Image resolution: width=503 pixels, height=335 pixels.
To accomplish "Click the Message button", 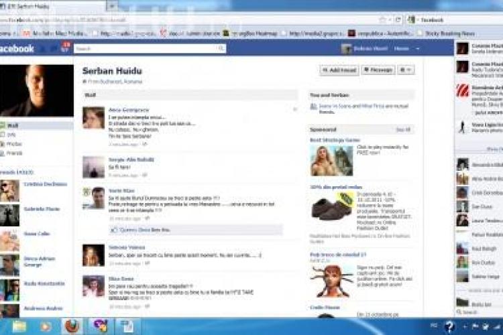I will [378, 70].
